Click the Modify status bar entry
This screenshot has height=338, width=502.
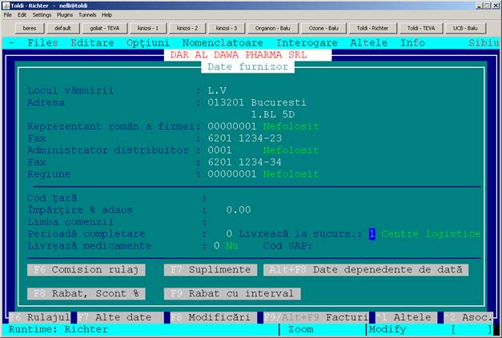[x=388, y=329]
